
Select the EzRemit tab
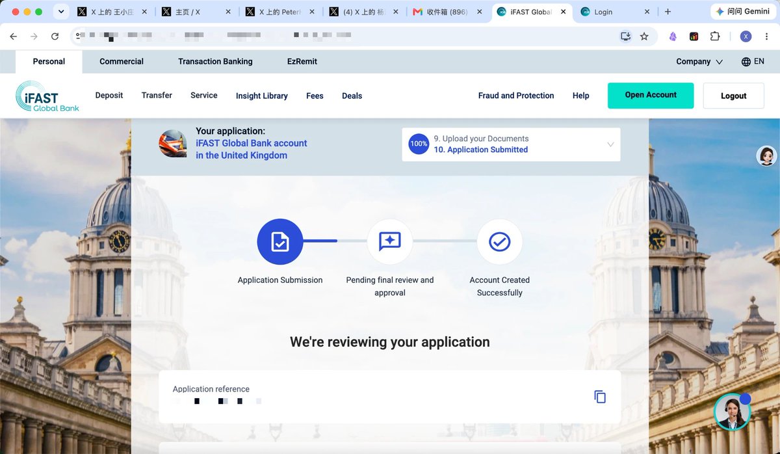click(302, 62)
